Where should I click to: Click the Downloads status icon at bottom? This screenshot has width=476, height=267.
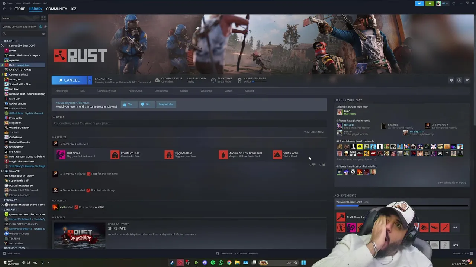coord(217,254)
